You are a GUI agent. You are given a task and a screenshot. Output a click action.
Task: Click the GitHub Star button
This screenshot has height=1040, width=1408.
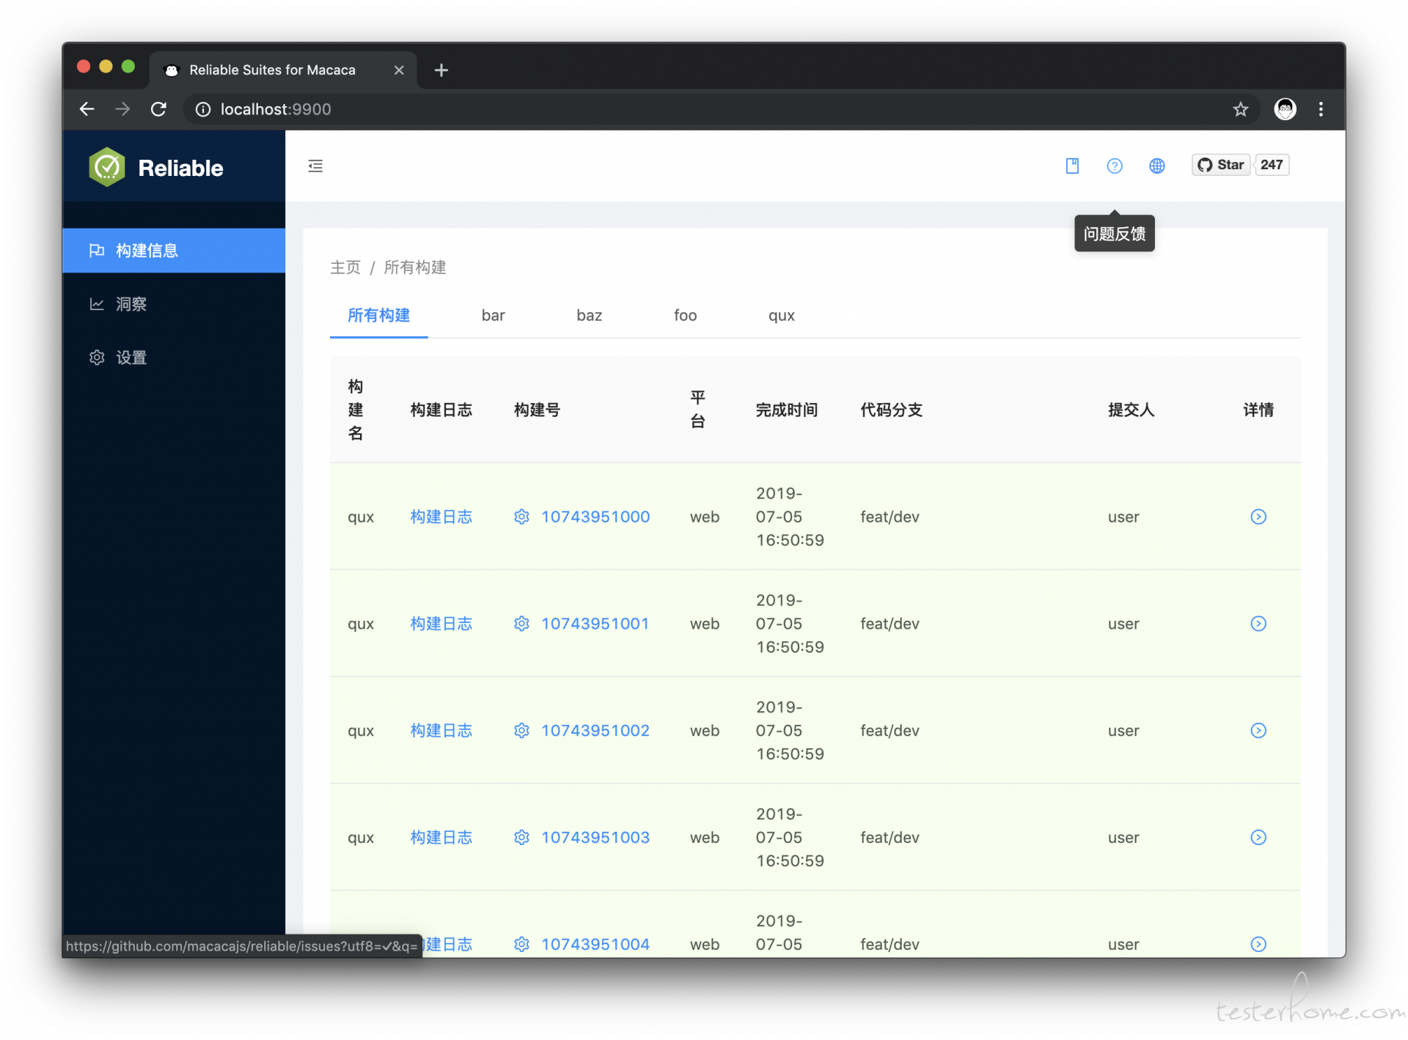click(1220, 165)
